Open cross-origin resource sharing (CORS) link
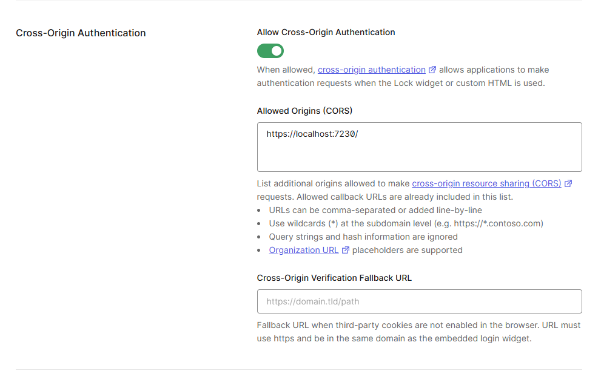601x371 pixels. click(x=486, y=183)
